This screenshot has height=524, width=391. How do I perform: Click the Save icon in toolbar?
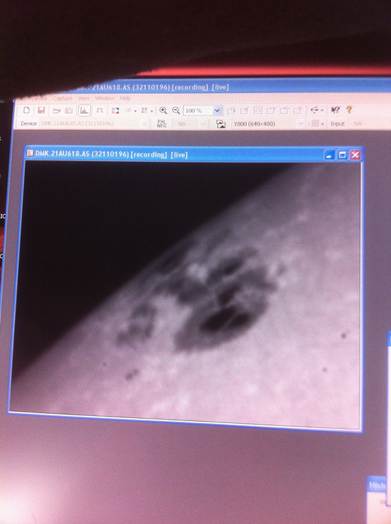(41, 110)
